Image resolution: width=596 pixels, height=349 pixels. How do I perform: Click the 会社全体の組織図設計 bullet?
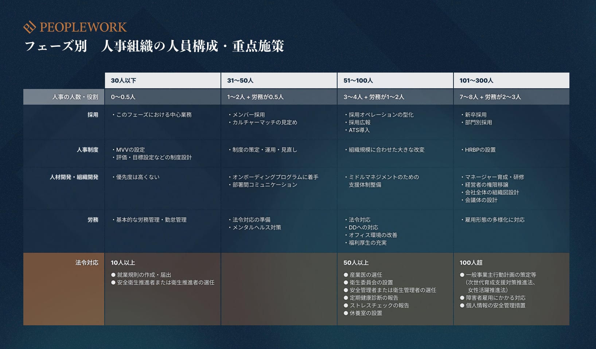(x=489, y=193)
